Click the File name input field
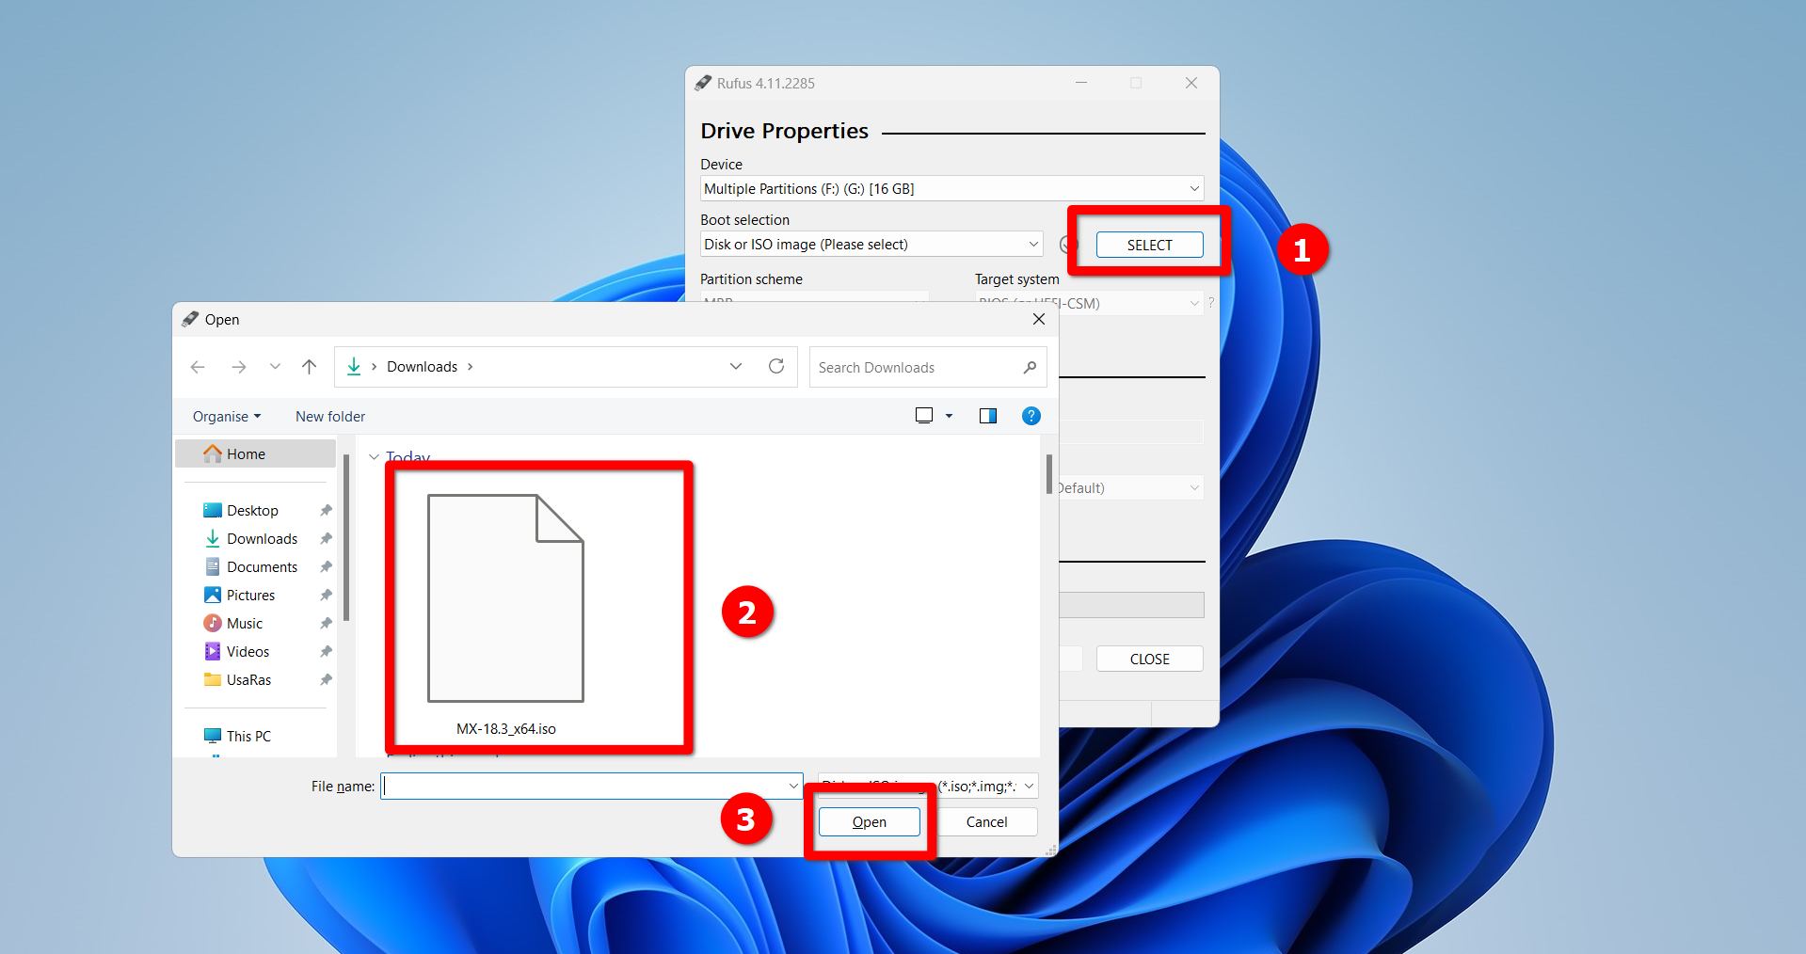Viewport: 1806px width, 954px height. [x=591, y=786]
